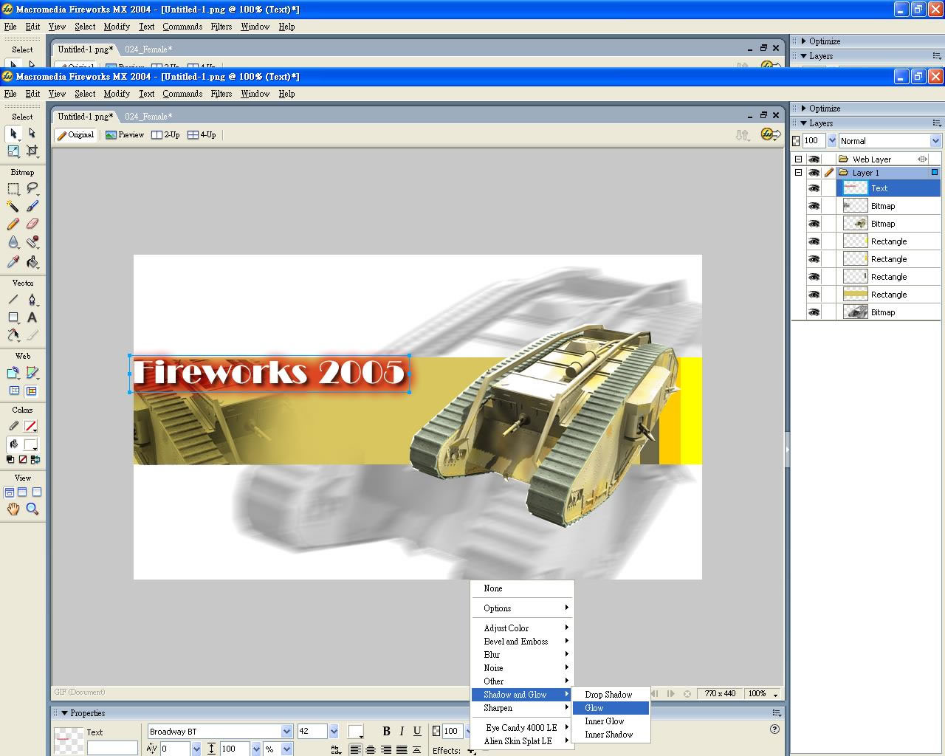Hide the Web Layer using its eye
This screenshot has width=945, height=756.
click(814, 159)
